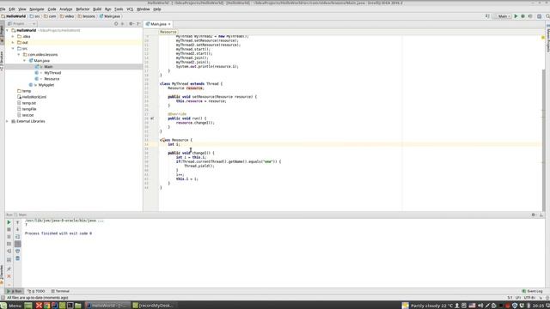Open Search Everywhere magnifier icon
This screenshot has width=550, height=309.
pos(547,16)
